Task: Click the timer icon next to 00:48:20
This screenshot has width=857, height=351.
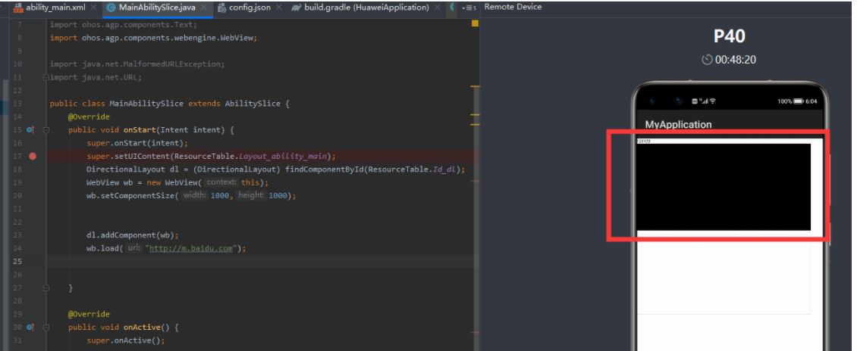Action: click(707, 60)
